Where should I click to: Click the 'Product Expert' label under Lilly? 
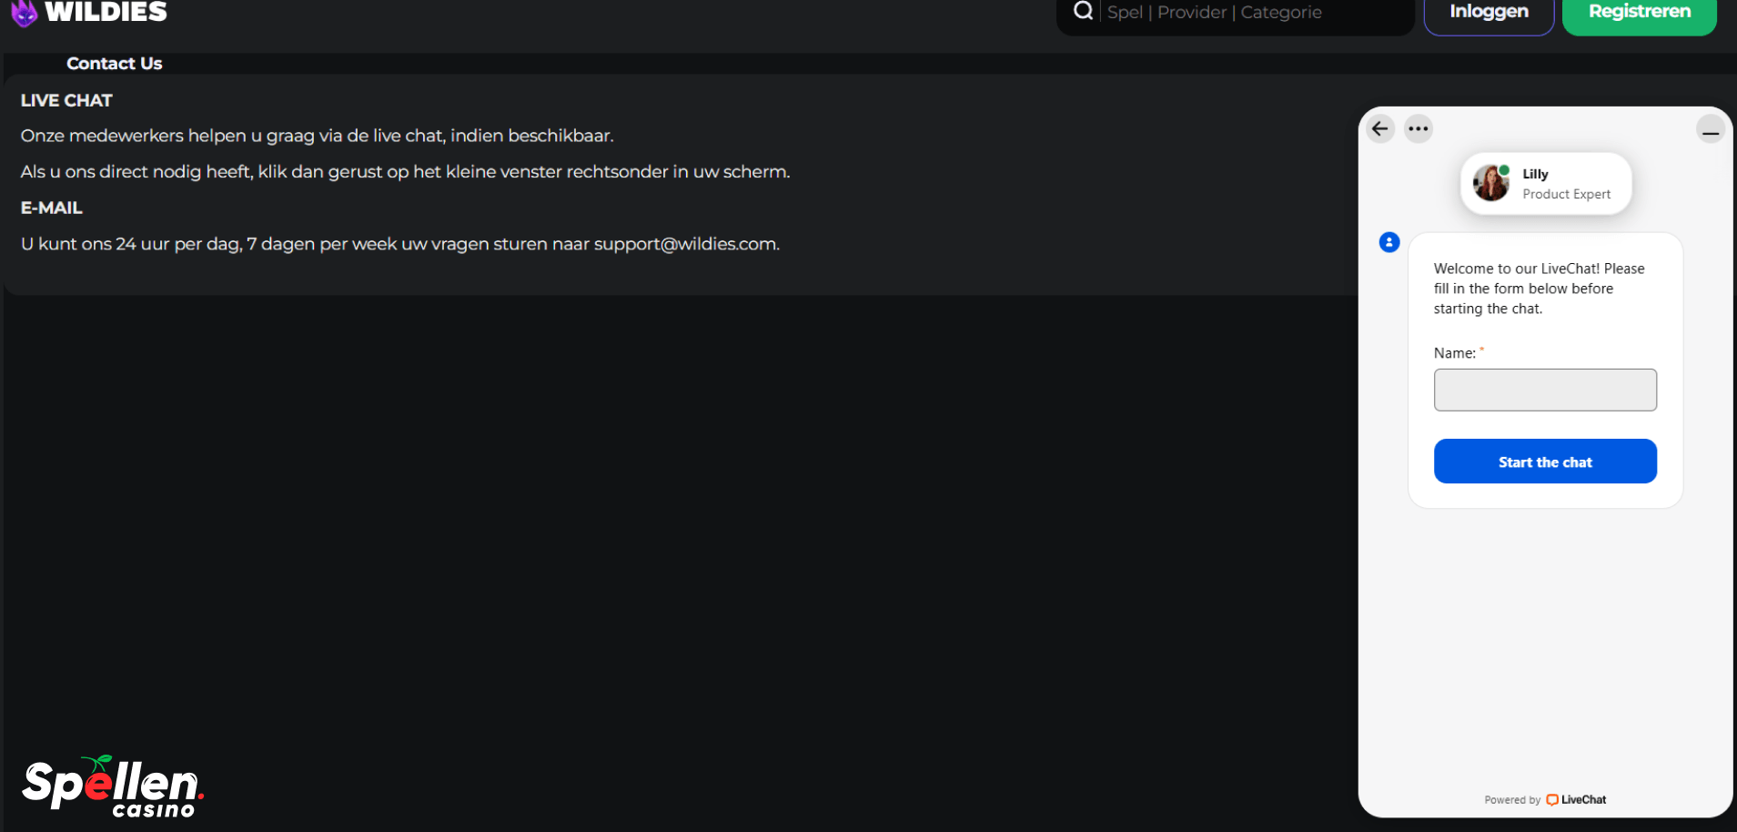click(x=1566, y=194)
